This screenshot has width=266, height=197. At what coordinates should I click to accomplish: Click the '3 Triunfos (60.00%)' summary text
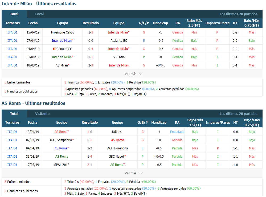pos(79,82)
